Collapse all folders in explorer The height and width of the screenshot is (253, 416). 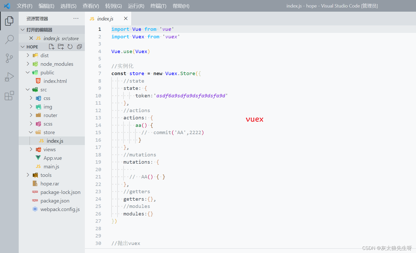(79, 47)
